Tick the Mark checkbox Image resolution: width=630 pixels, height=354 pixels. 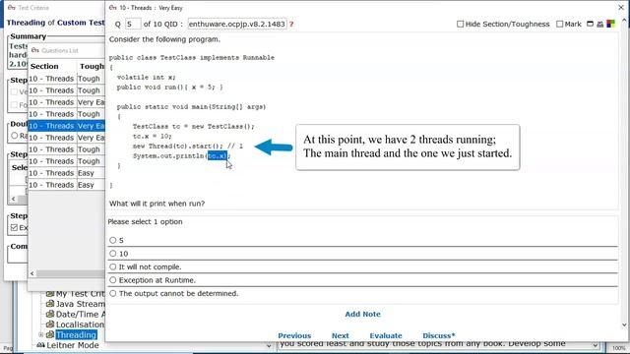[x=560, y=24]
